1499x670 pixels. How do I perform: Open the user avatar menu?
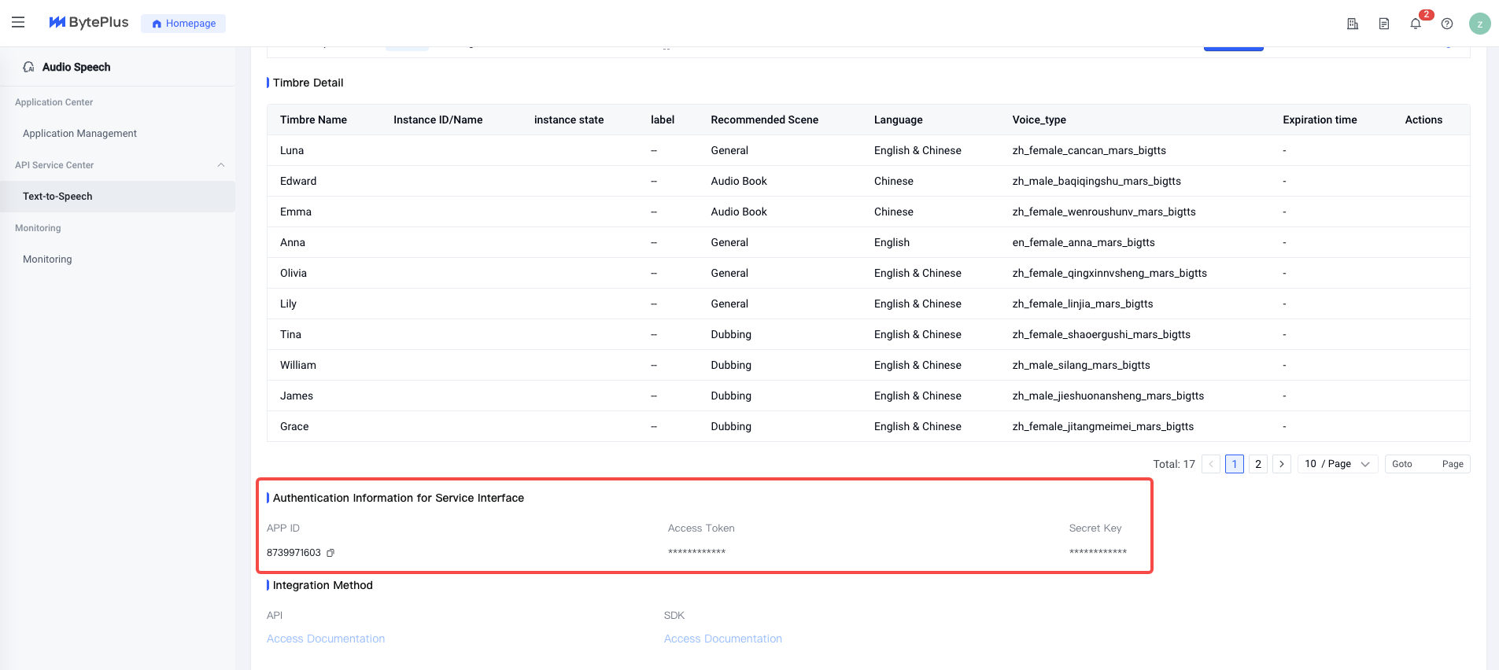[x=1479, y=24]
